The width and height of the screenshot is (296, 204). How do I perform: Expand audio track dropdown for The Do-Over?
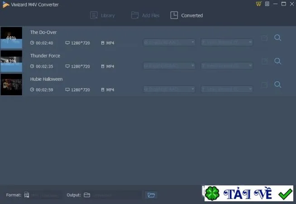coord(169,42)
